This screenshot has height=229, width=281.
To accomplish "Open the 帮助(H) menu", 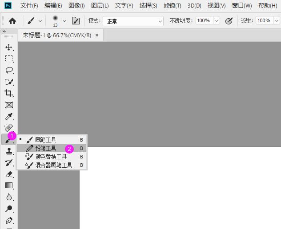I will pos(268,5).
